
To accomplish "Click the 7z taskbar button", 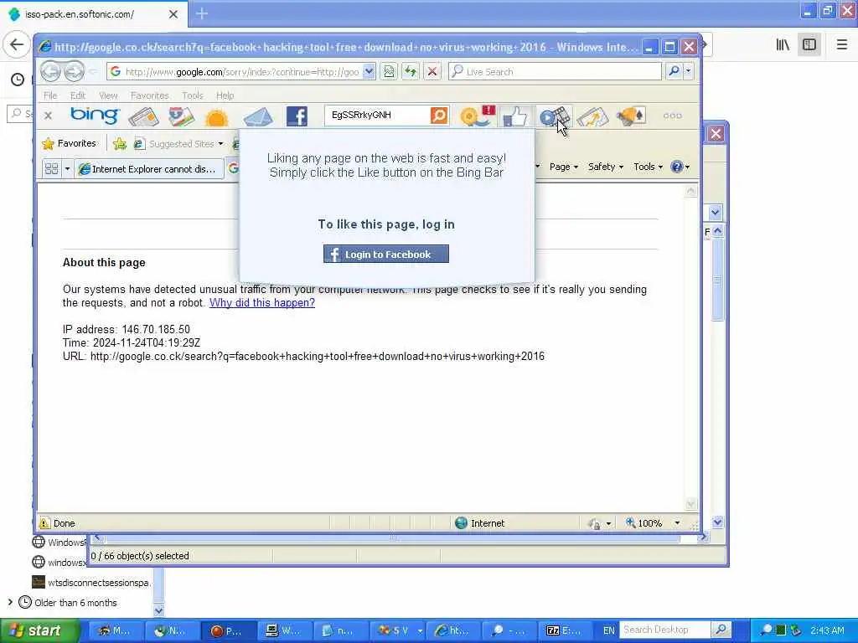I will coord(564,630).
